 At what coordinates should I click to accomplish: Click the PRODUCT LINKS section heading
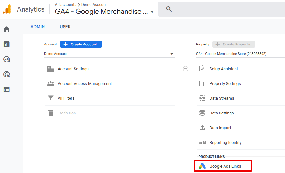tap(212, 157)
